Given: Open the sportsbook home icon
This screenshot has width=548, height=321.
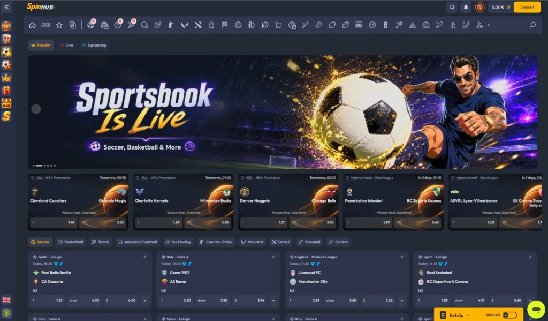Looking at the screenshot, I should coord(32,25).
